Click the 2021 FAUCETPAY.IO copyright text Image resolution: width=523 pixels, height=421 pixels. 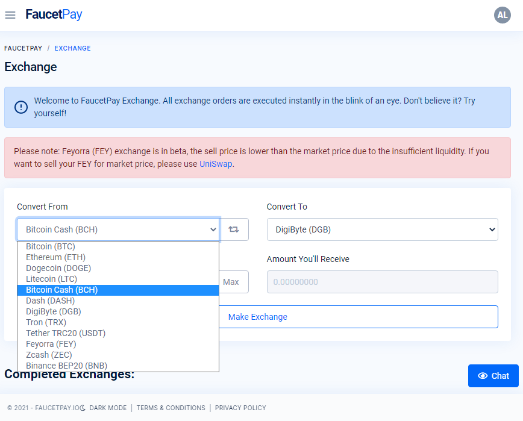(44, 408)
